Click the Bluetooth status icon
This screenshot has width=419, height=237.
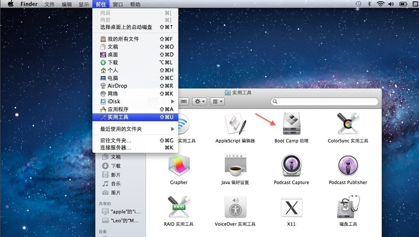tap(369, 4)
